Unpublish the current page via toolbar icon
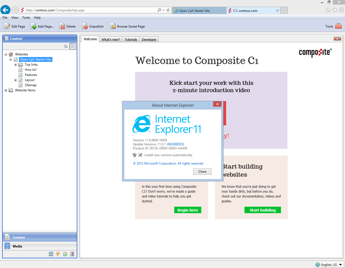Image resolution: width=345 pixels, height=268 pixels. (x=84, y=26)
